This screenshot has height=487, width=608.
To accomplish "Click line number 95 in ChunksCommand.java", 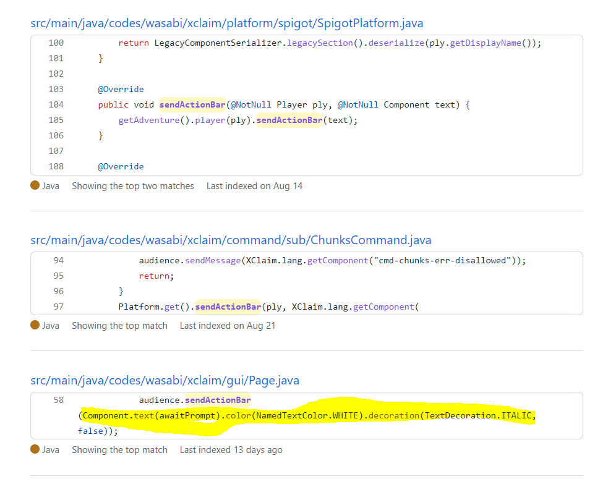I will pyautogui.click(x=59, y=276).
